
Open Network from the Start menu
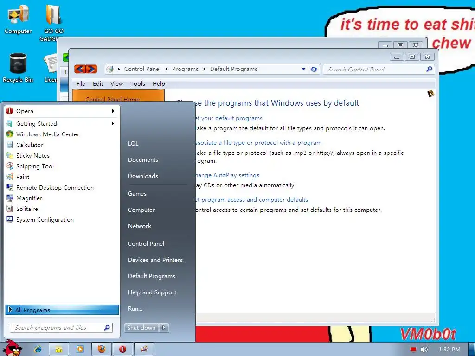(140, 226)
